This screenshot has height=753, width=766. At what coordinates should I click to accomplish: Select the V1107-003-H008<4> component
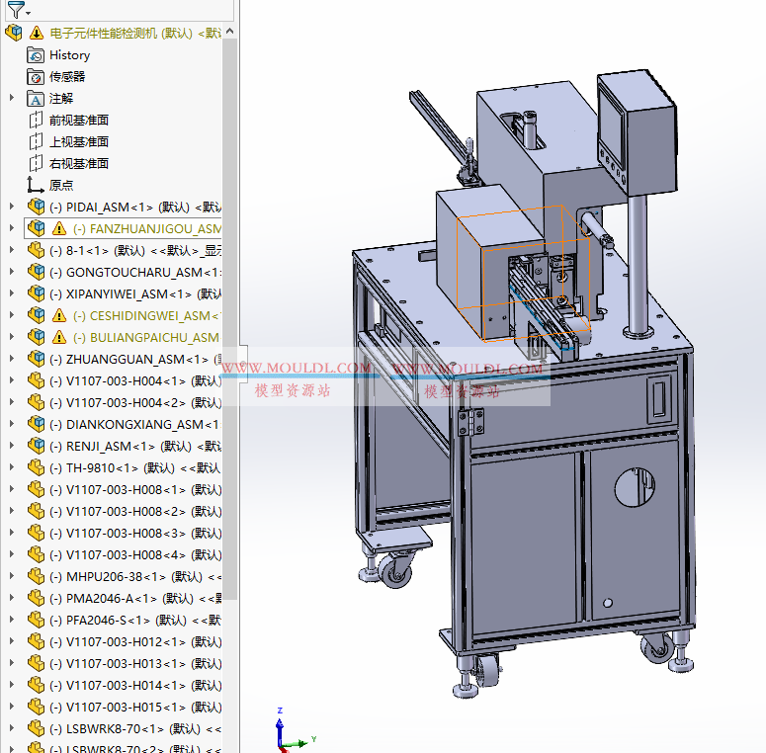point(135,554)
